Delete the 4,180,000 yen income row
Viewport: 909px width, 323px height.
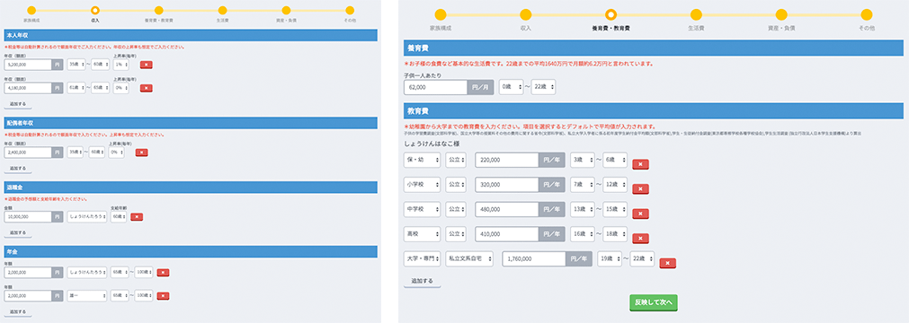(x=146, y=88)
